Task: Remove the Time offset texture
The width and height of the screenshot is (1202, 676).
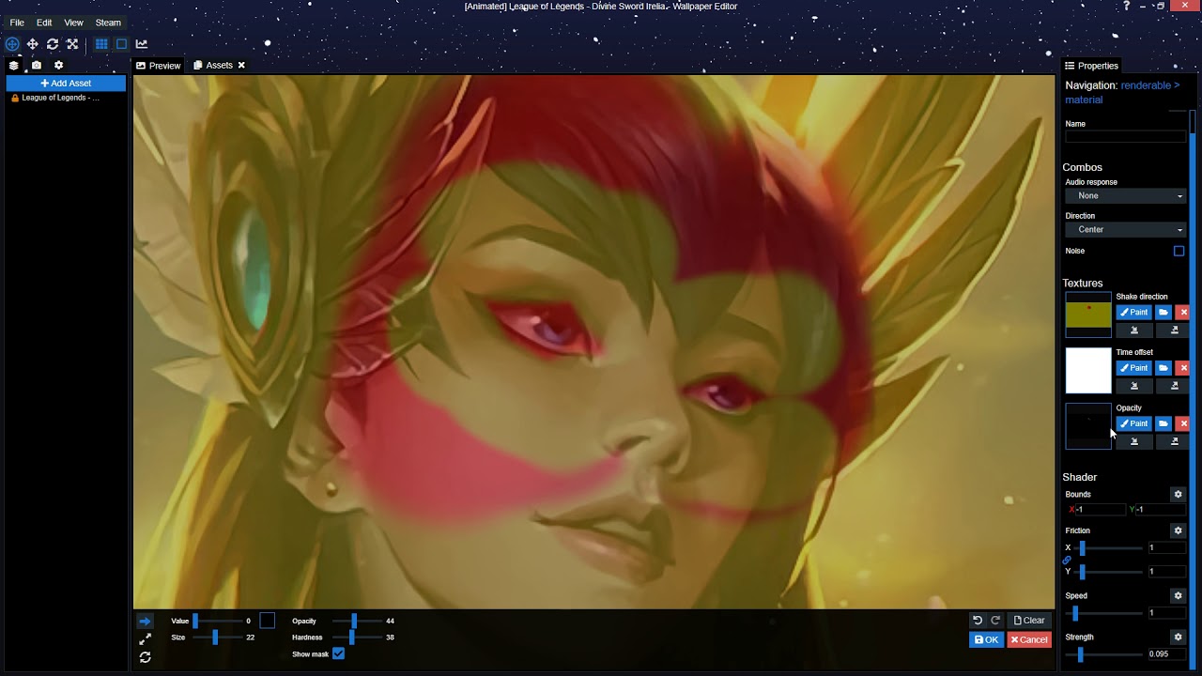Action: tap(1183, 368)
